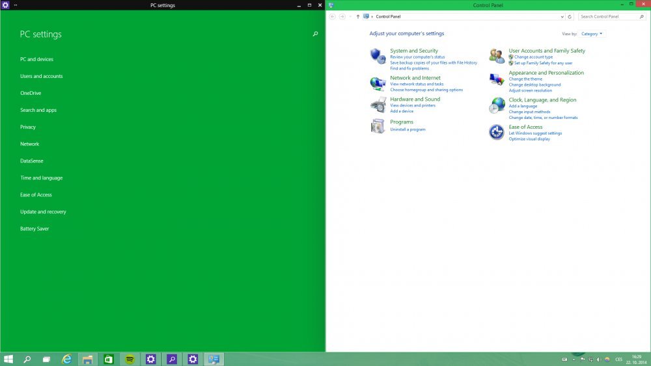Click the Search Control Panel field
This screenshot has height=366, width=651.
[x=612, y=17]
